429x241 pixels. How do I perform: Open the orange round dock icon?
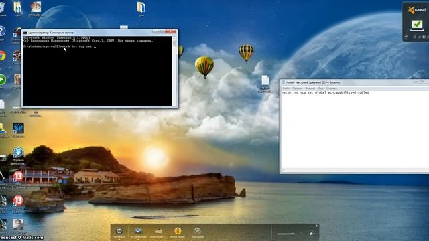coord(178,231)
